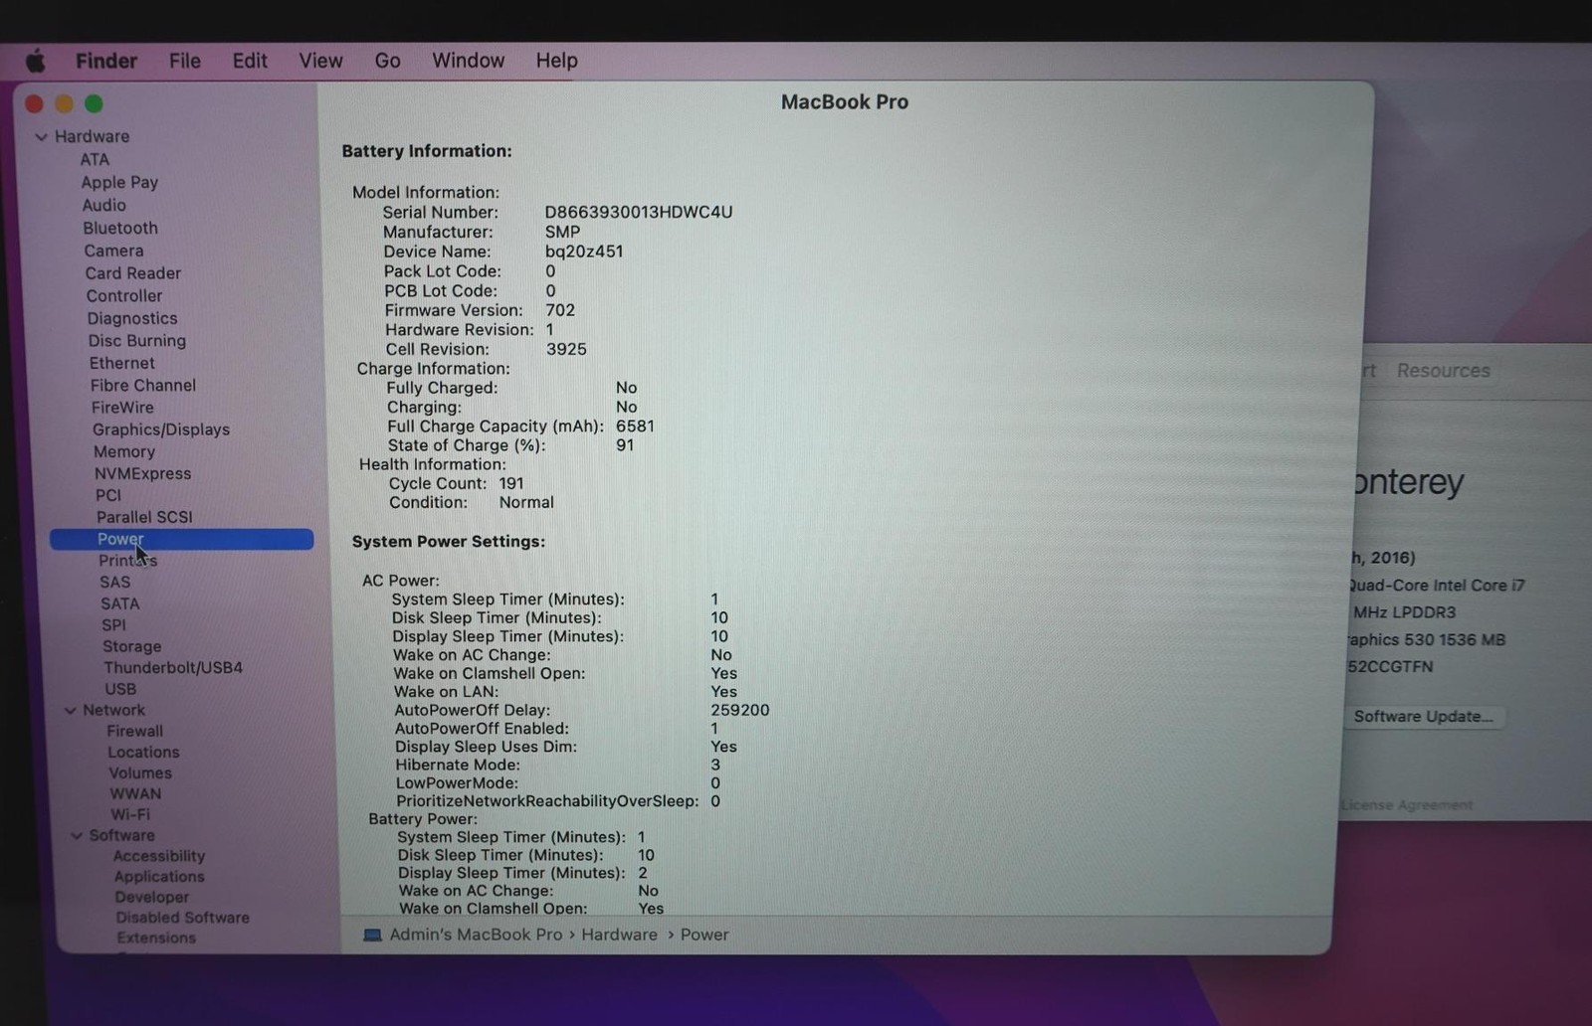Viewport: 1592px width, 1026px height.
Task: Select Card Reader in the sidebar
Action: (132, 273)
